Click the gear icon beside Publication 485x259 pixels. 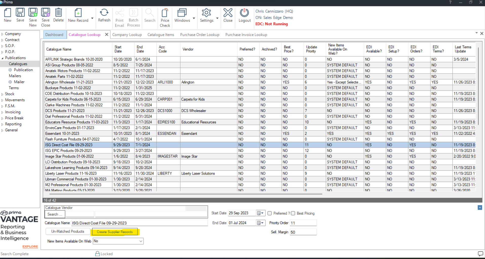[10, 70]
